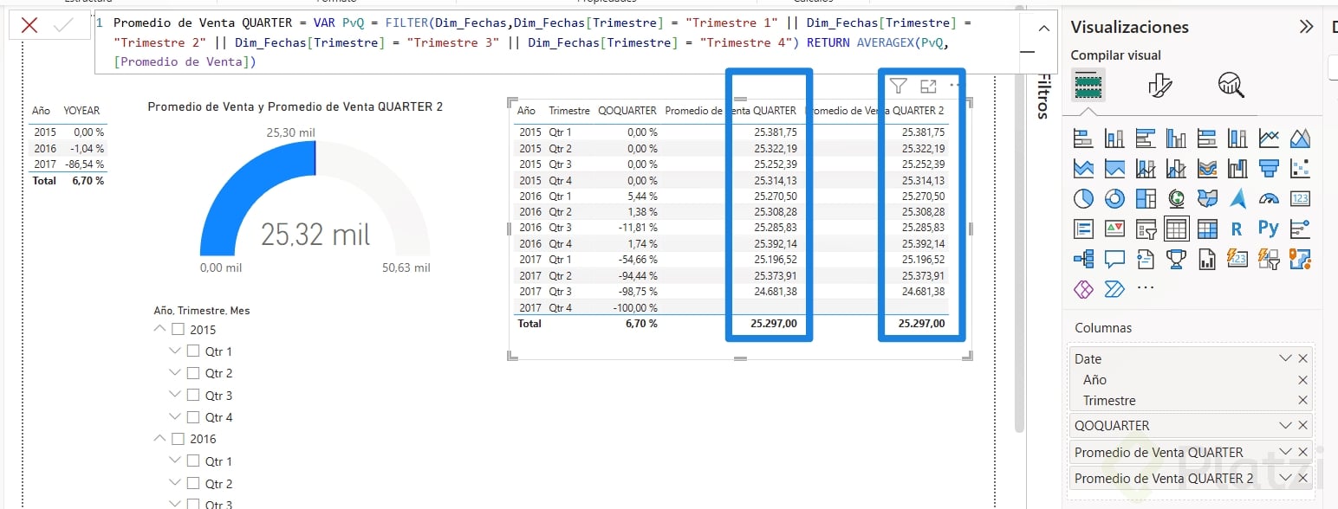Remove the Año field from columns
Screen dimensions: 1338x509
coord(1302,380)
